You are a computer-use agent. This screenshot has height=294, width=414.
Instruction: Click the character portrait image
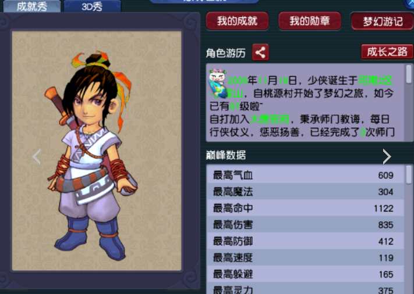click(x=92, y=156)
